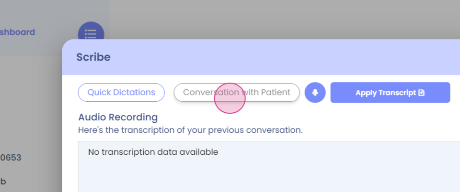Click the word 'Patient' in conversation tab
Screen dimensions: 460x192
pos(276,93)
